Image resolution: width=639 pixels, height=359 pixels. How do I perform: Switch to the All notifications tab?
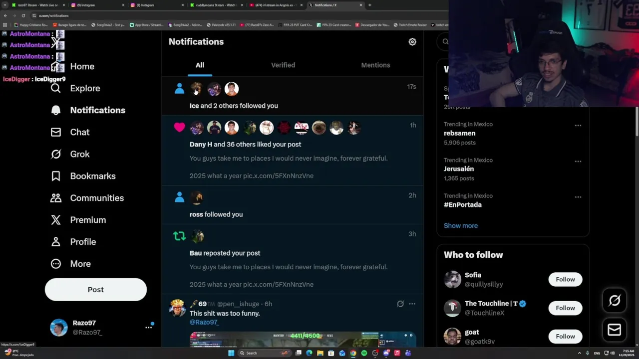tap(200, 65)
